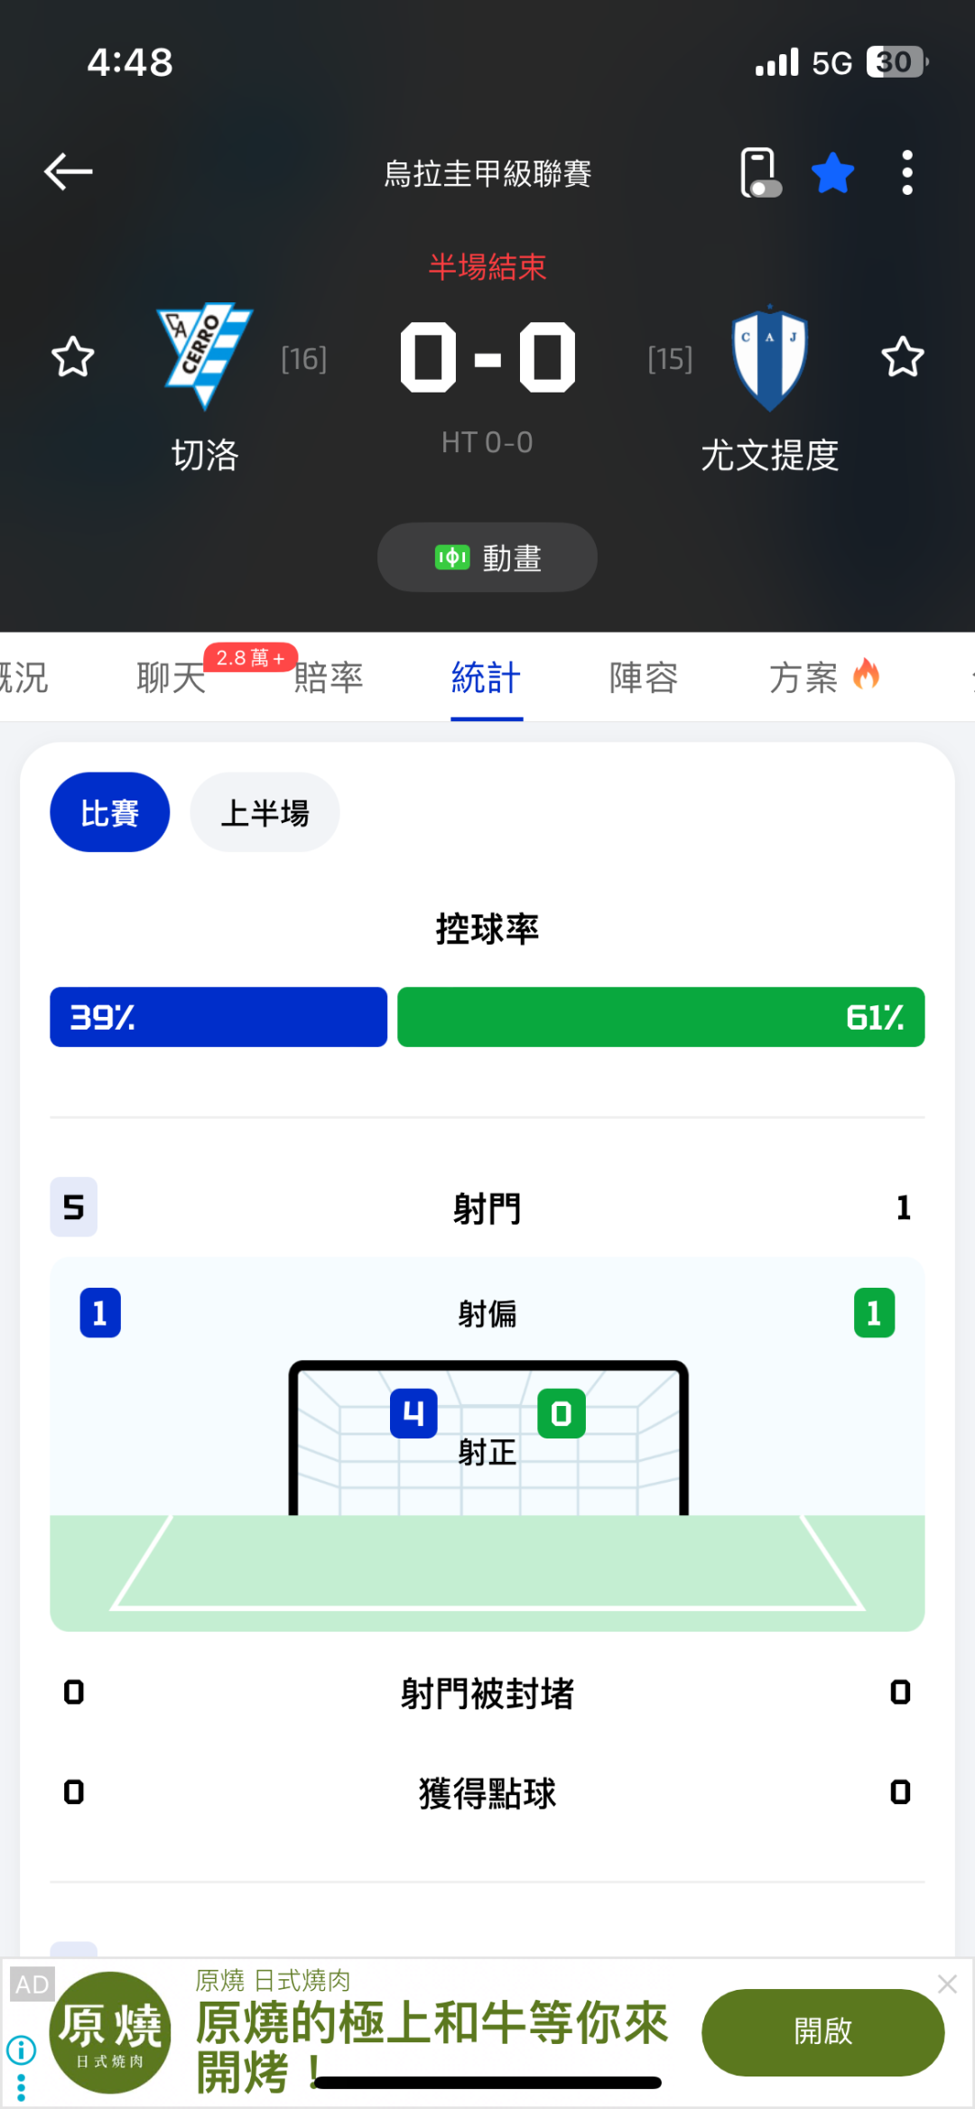Select the 上半場 filter pill
975x2109 pixels.
[x=265, y=812]
